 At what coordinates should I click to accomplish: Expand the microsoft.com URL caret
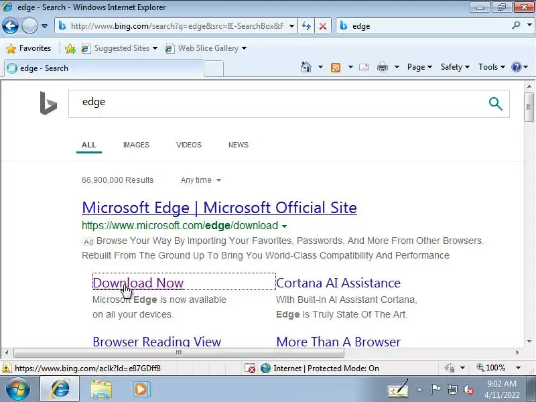pyautogui.click(x=284, y=226)
